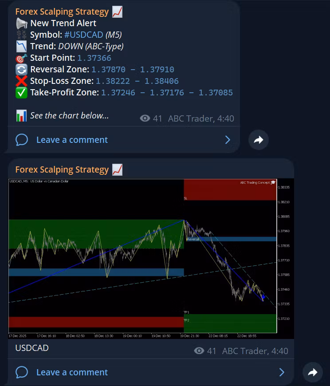This screenshot has width=330, height=386.
Task: Click the green checkmark emoji beside Take-Profit Zone
Action: 21,93
